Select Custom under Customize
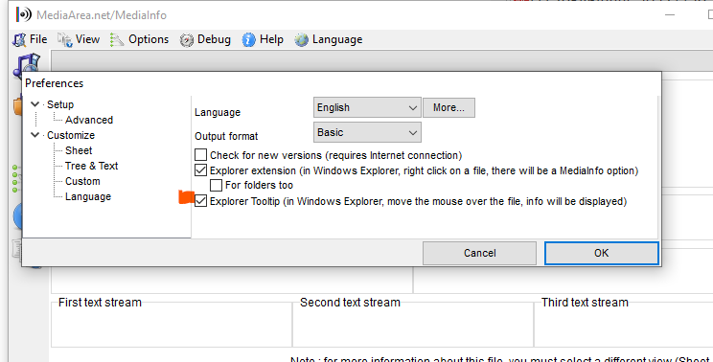 [82, 181]
